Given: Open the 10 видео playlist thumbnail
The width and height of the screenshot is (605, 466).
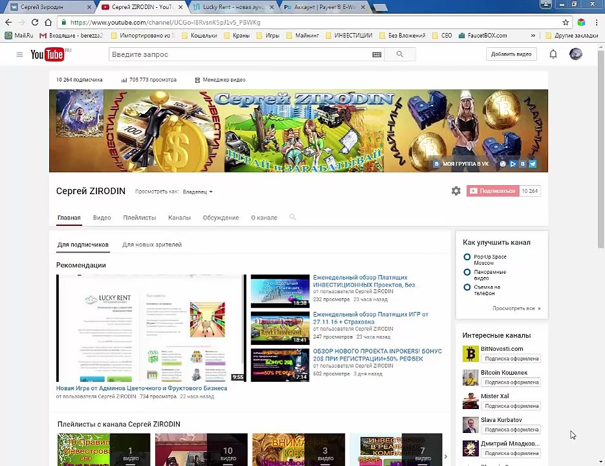Looking at the screenshot, I should point(201,449).
